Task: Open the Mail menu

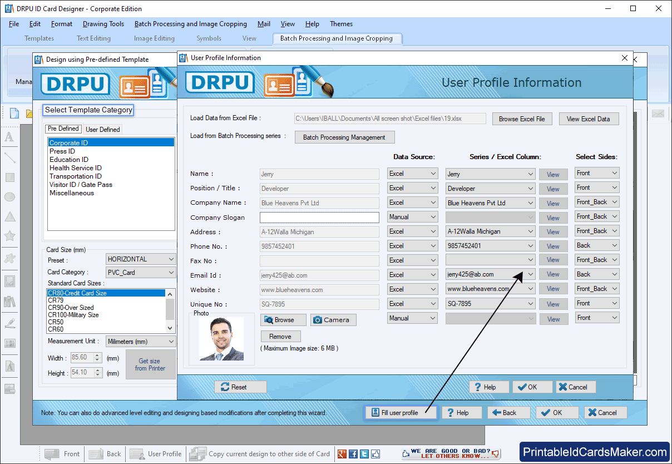Action: [264, 24]
